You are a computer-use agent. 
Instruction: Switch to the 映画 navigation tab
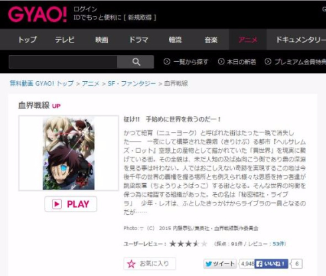pos(102,40)
